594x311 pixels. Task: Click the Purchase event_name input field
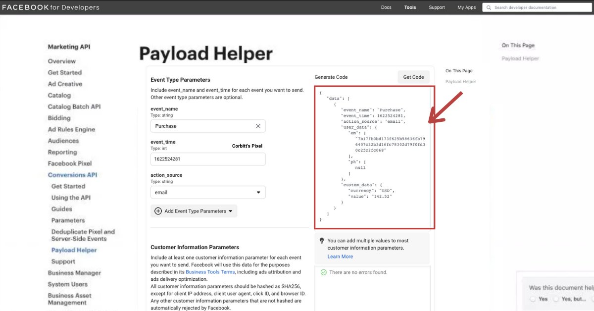(x=208, y=126)
